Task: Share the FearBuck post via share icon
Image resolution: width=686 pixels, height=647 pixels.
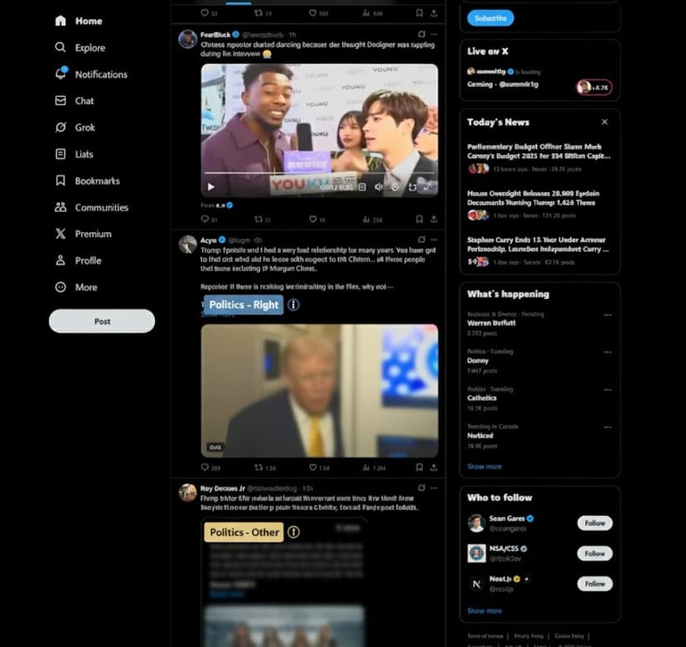Action: pyautogui.click(x=433, y=220)
